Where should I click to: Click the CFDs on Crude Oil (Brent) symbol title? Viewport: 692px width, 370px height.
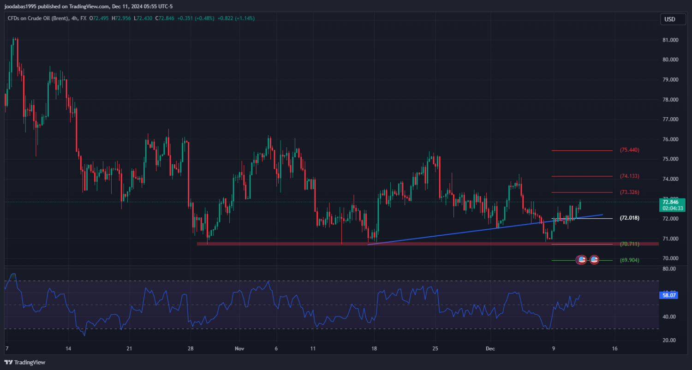tap(37, 18)
